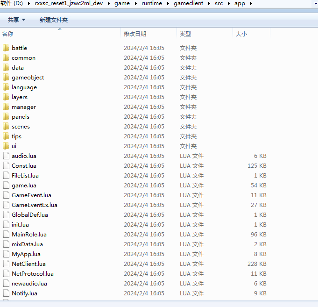The height and width of the screenshot is (307, 318).
Task: Select the NetClient.lua file icon
Action: pyautogui.click(x=6, y=264)
